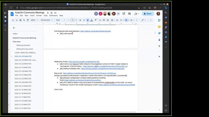The width and height of the screenshot is (209, 117).
Task: Open more toolbar options (three dots)
Action: point(137,20)
